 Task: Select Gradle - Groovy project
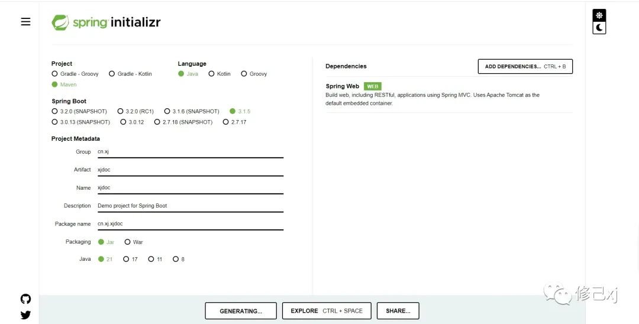point(75,74)
